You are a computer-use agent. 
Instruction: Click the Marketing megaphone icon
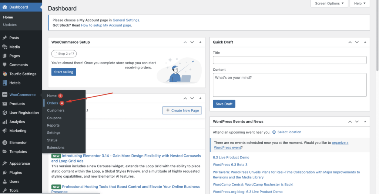point(4,131)
